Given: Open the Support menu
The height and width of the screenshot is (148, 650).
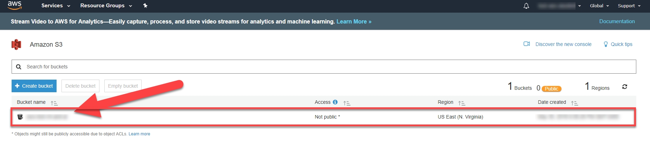Looking at the screenshot, I should (629, 6).
